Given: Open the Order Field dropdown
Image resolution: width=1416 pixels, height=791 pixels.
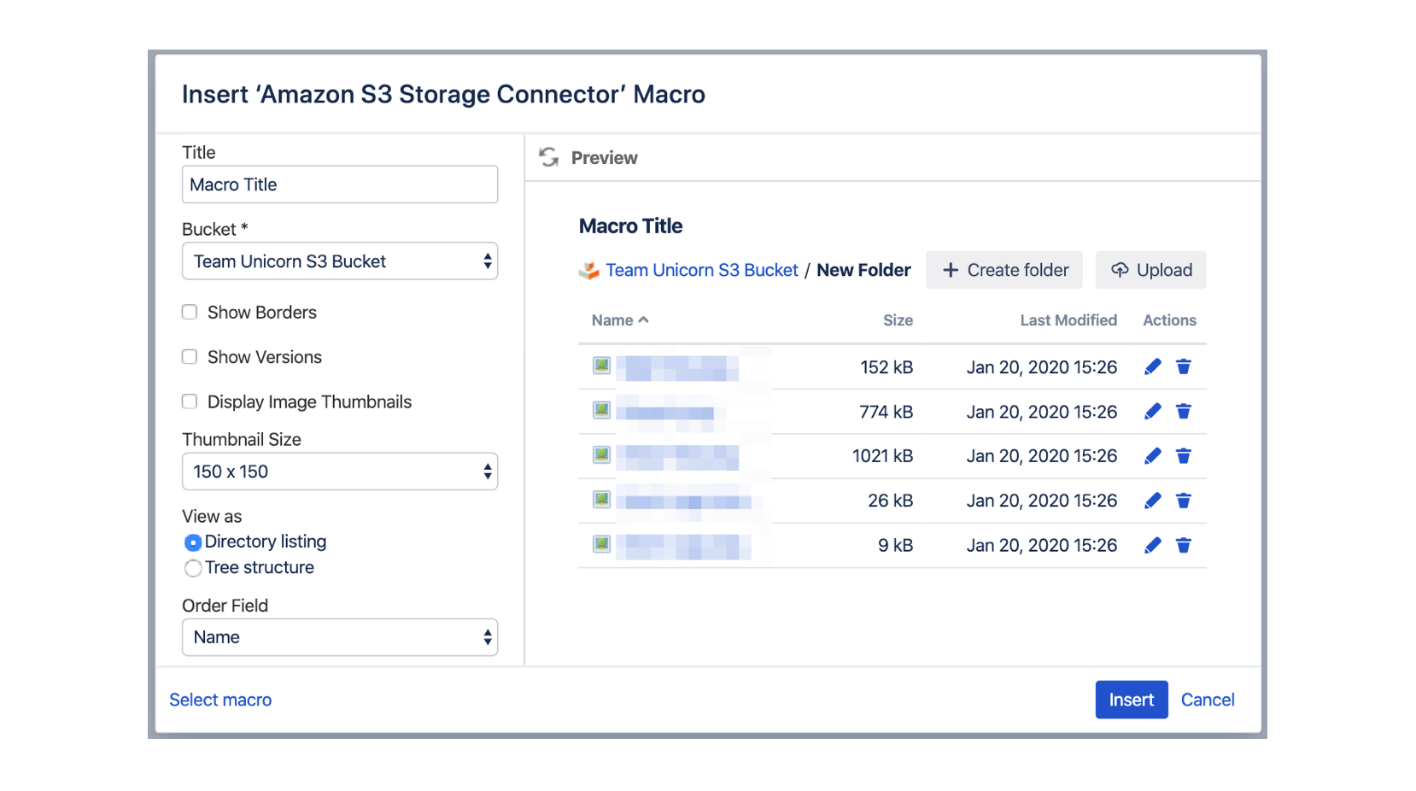Looking at the screenshot, I should [x=340, y=637].
